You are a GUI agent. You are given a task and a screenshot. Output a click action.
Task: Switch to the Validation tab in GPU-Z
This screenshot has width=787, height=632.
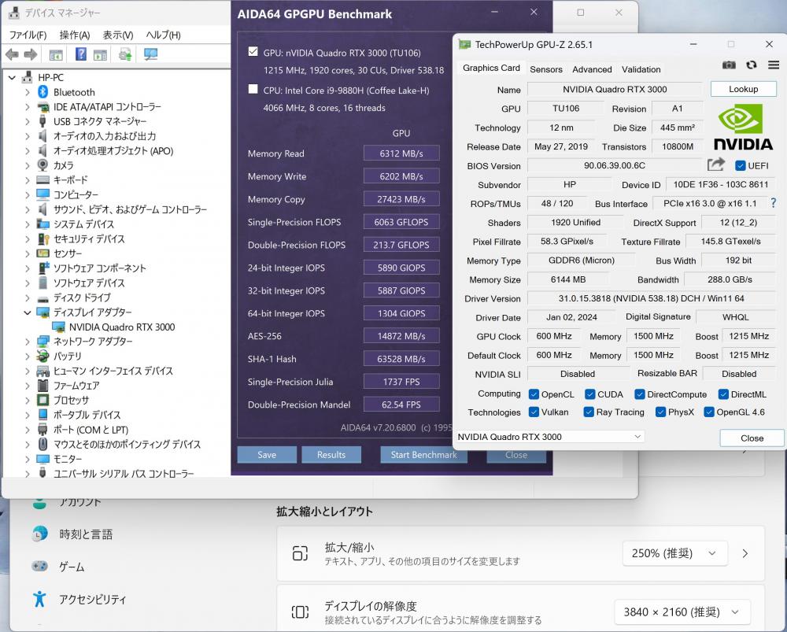(641, 69)
